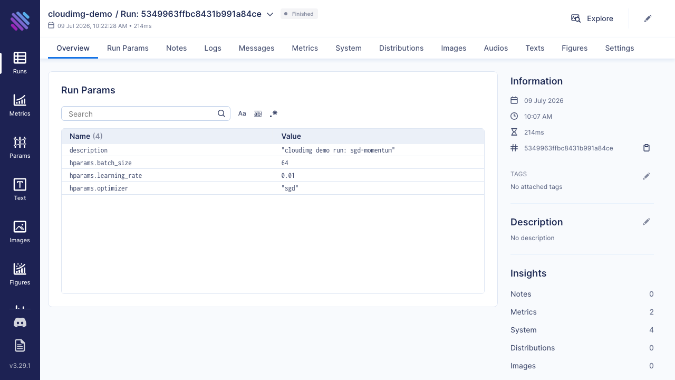675x380 pixels.
Task: Edit the run tags
Action: coord(647,176)
